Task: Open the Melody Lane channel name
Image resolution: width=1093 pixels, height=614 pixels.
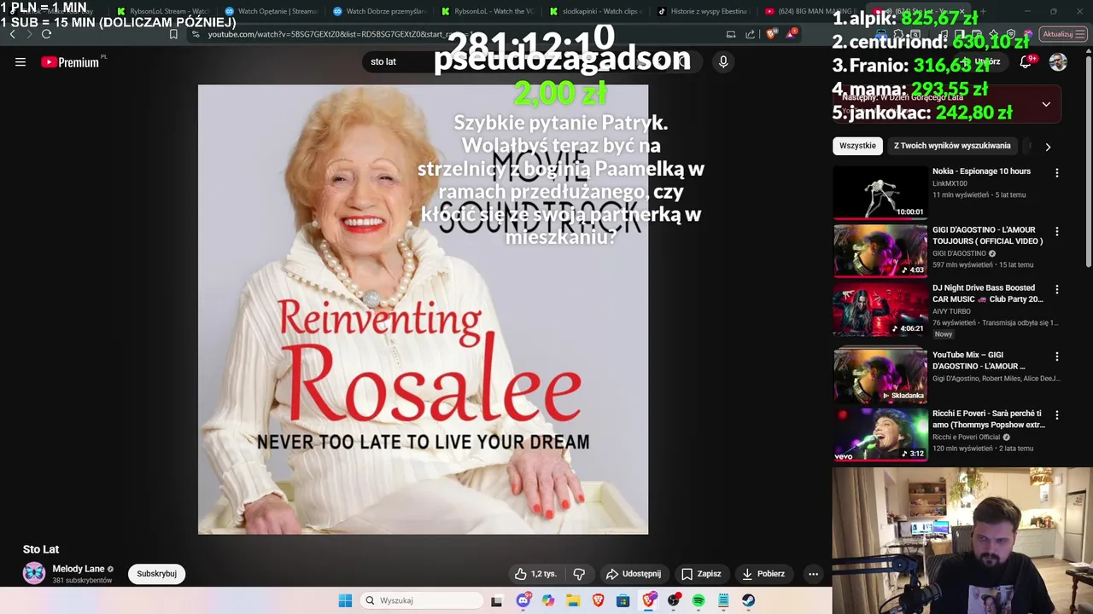Action: pyautogui.click(x=78, y=569)
